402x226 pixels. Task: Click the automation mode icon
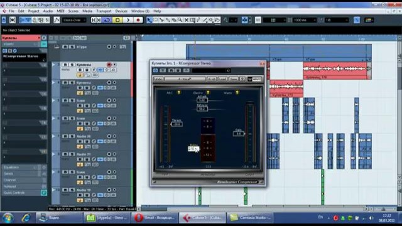click(x=57, y=20)
